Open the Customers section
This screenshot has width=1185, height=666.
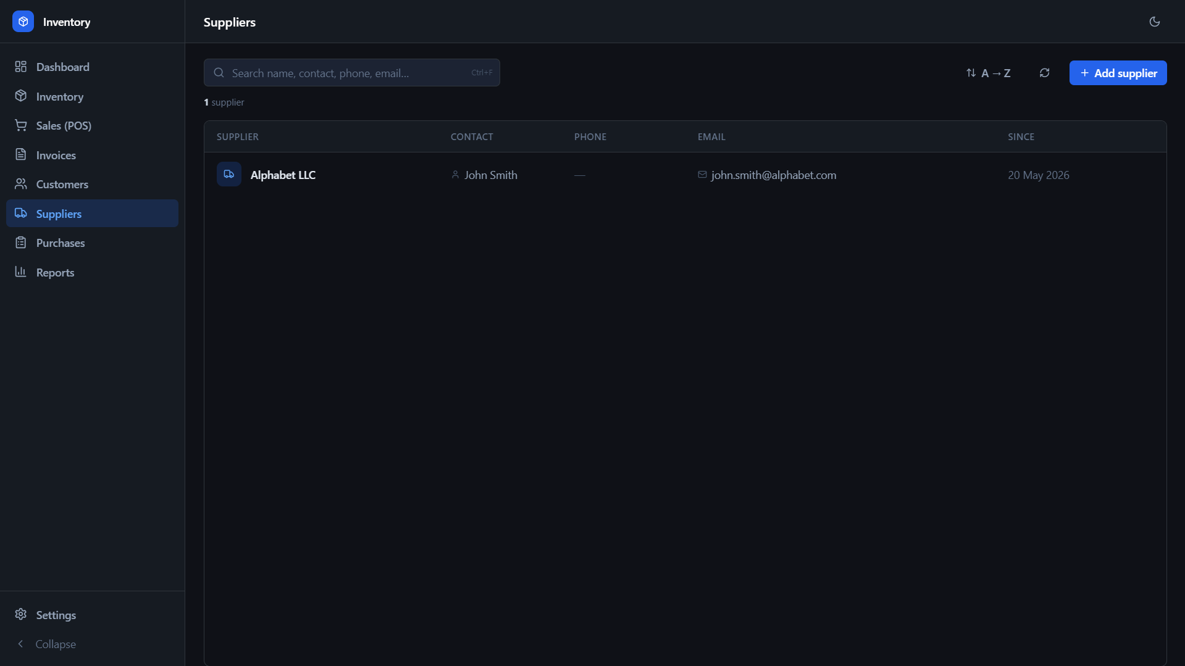[92, 184]
